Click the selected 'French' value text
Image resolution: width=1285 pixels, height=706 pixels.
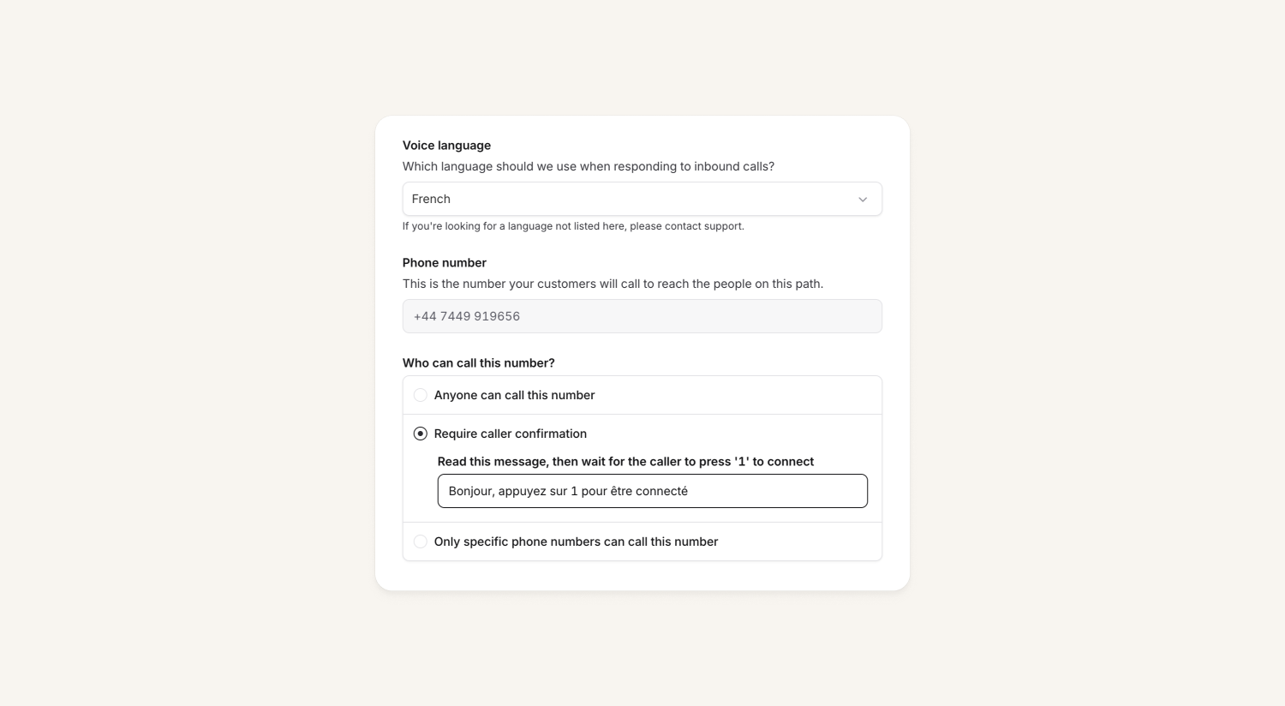[431, 199]
